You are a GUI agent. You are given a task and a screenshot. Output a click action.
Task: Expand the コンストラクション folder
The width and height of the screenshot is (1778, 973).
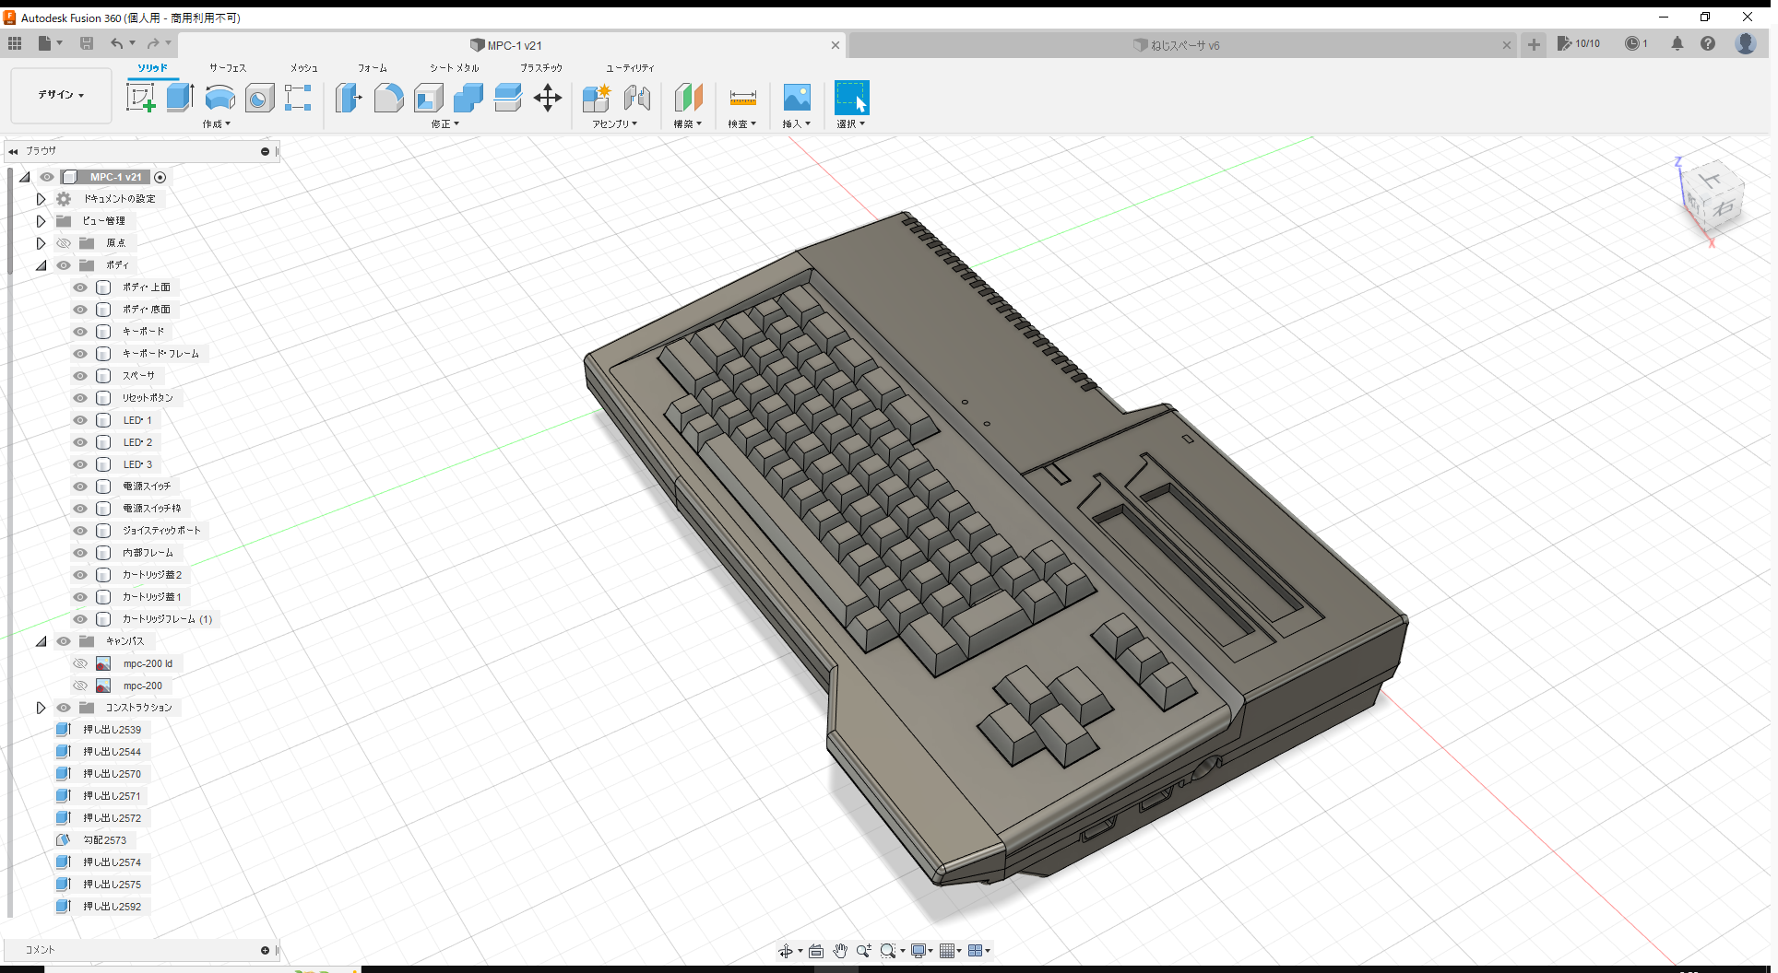pyautogui.click(x=41, y=708)
